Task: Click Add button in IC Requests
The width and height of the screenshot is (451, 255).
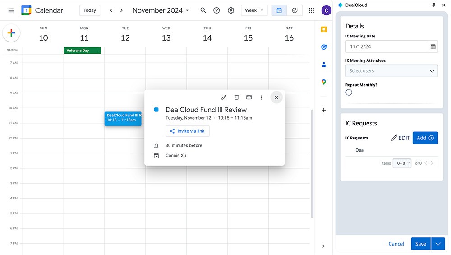Action: [425, 138]
